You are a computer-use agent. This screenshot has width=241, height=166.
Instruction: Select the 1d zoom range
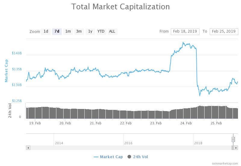pyautogui.click(x=46, y=32)
